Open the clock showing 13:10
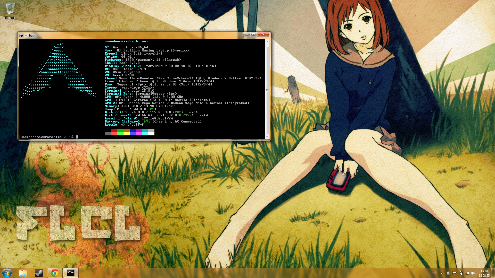Viewport: 495px width, 278px height. (484, 273)
